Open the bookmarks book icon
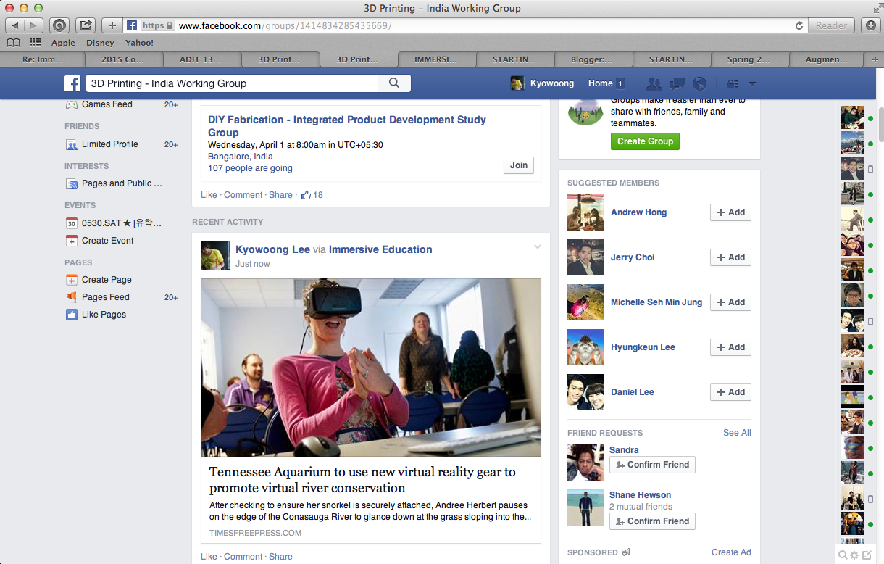 [13, 43]
